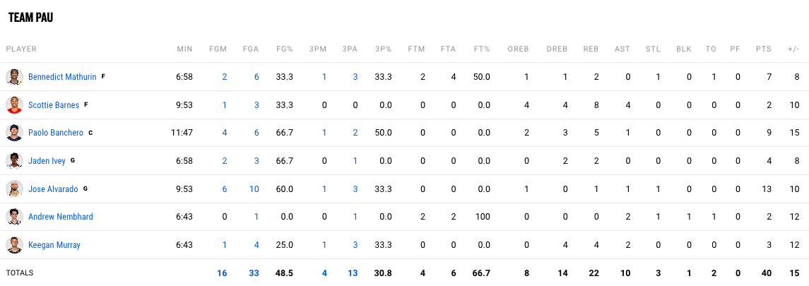Click the PTS column header

click(x=763, y=49)
